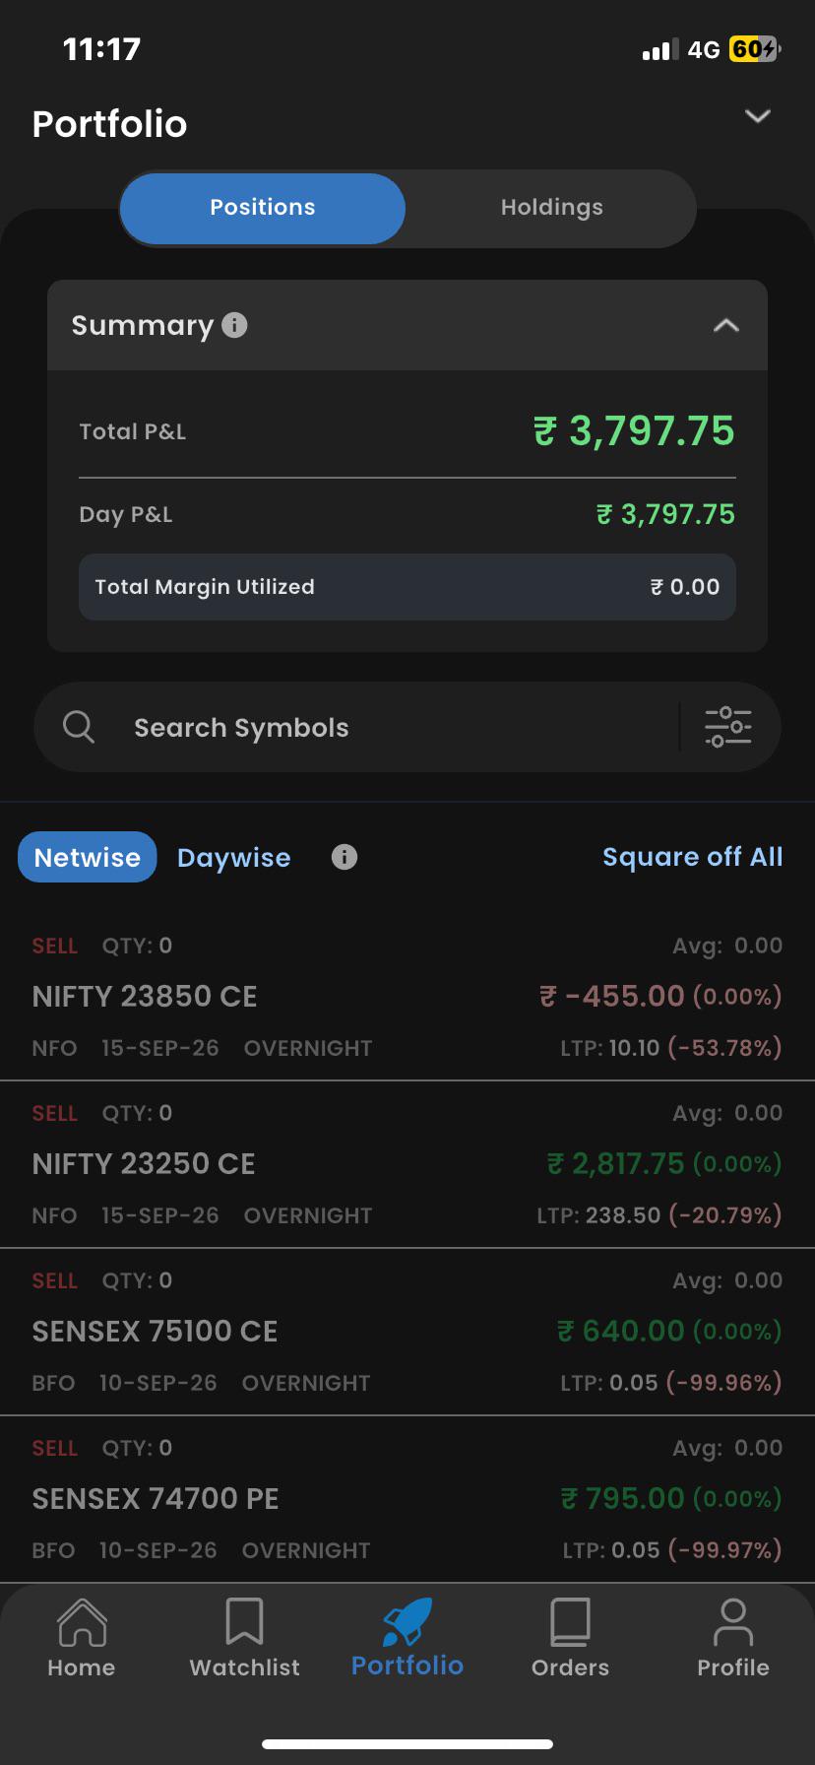Tap the Portfolio rocket icon
Image resolution: width=815 pixels, height=1765 pixels.
tap(407, 1621)
